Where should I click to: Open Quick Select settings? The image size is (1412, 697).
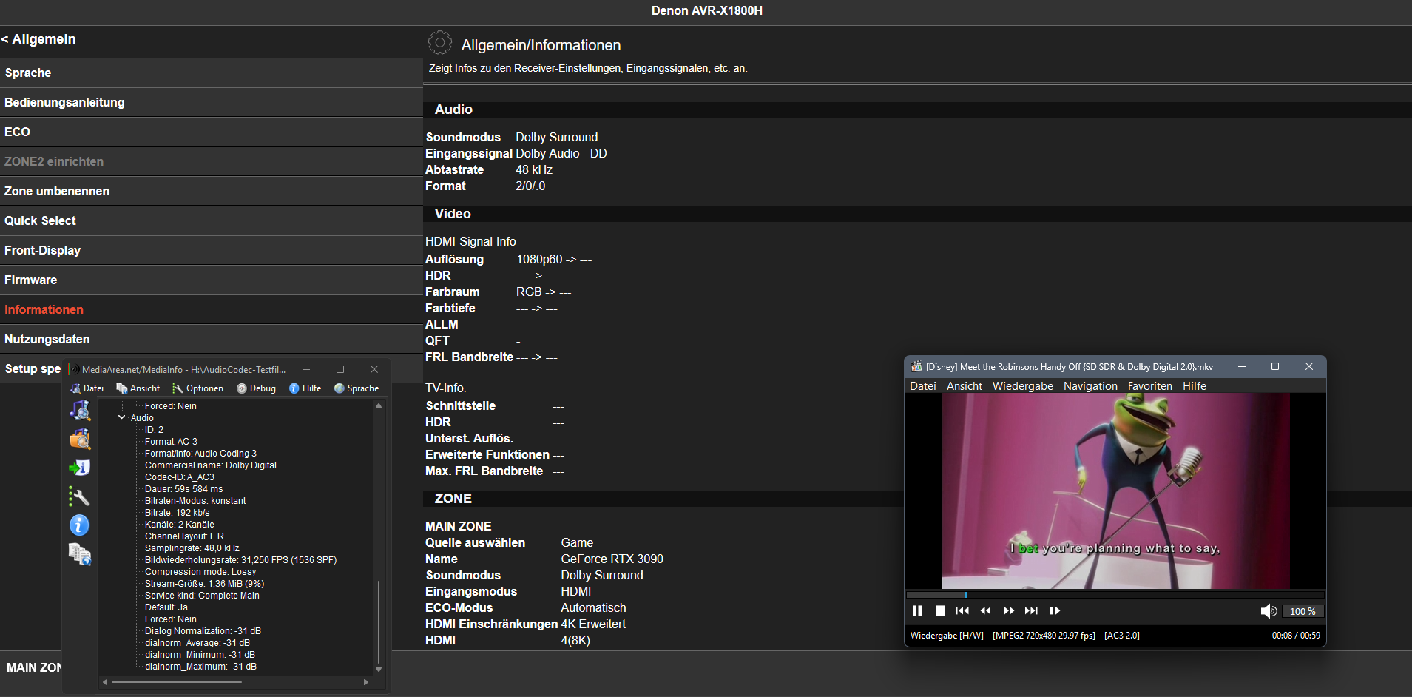[212, 220]
